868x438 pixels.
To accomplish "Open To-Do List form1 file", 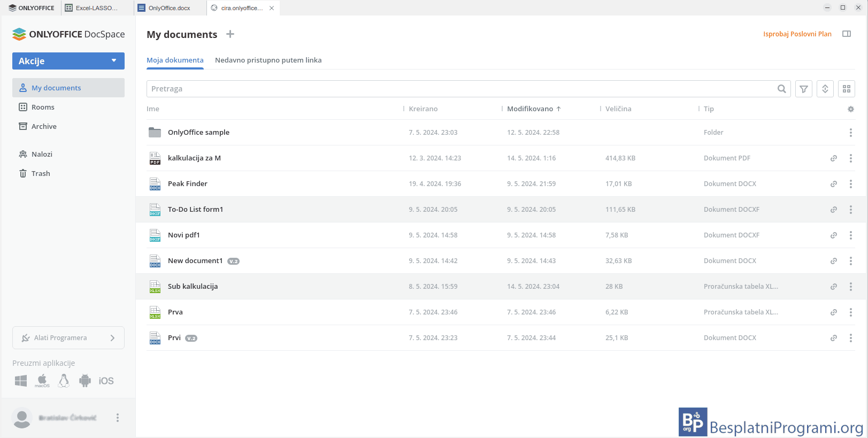I will point(195,210).
